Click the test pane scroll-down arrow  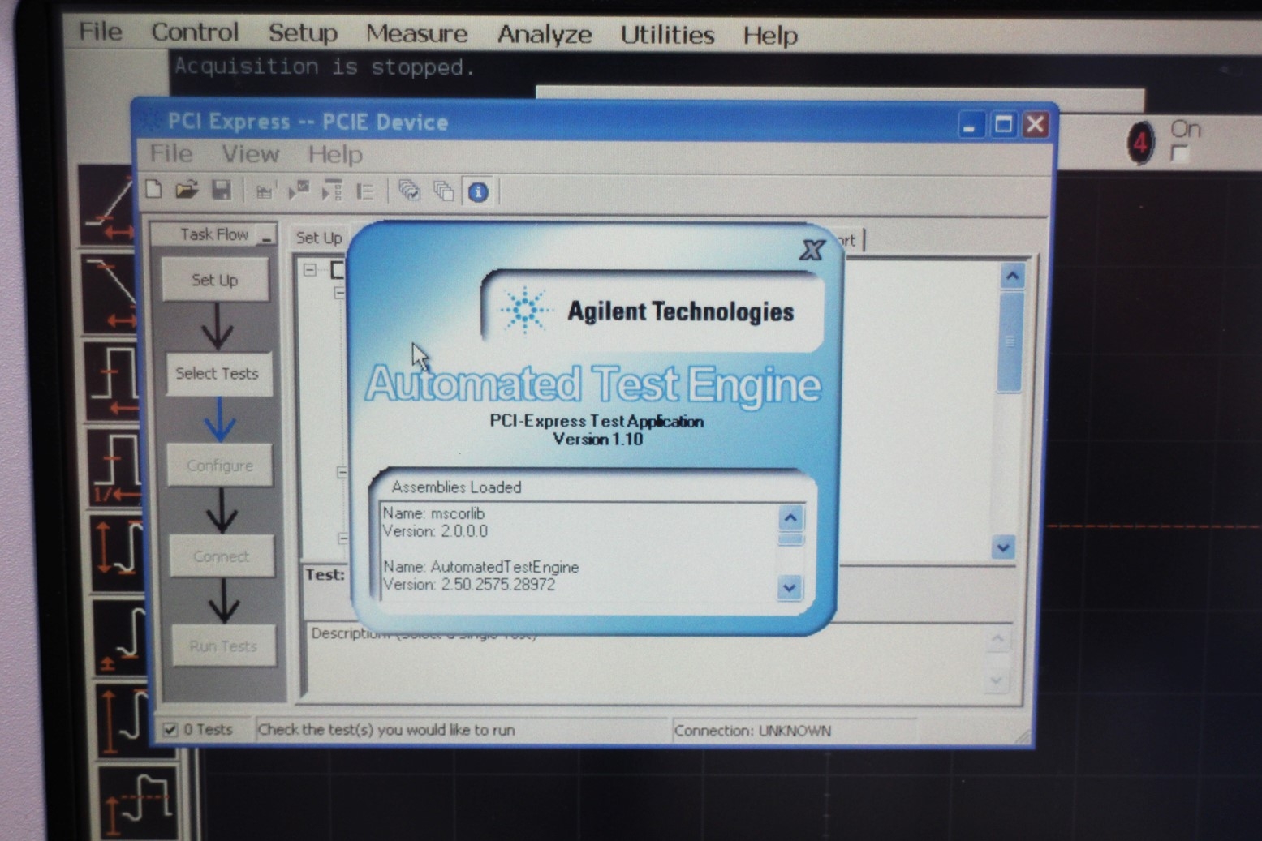coord(1003,547)
